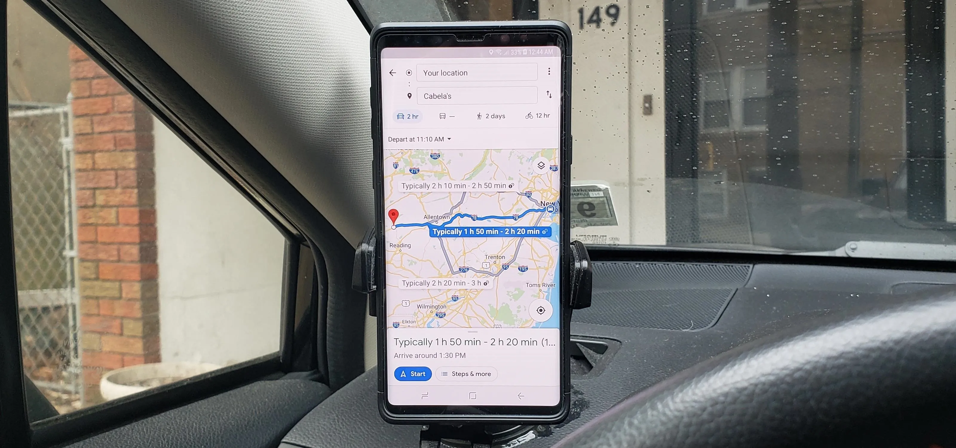Select the Cabela's destination field
Screen dimensions: 956x448
(x=477, y=96)
